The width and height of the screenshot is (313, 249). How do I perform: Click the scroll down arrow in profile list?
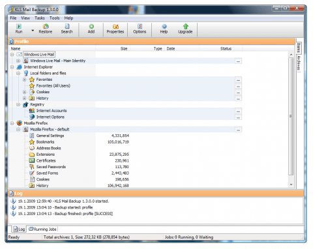click(x=291, y=184)
